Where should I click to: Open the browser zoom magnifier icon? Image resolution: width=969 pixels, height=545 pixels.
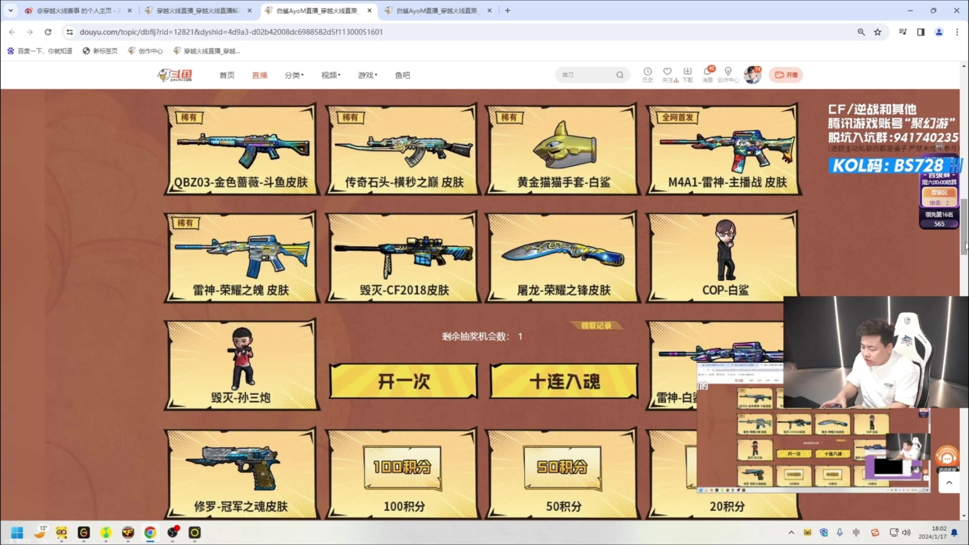(861, 32)
